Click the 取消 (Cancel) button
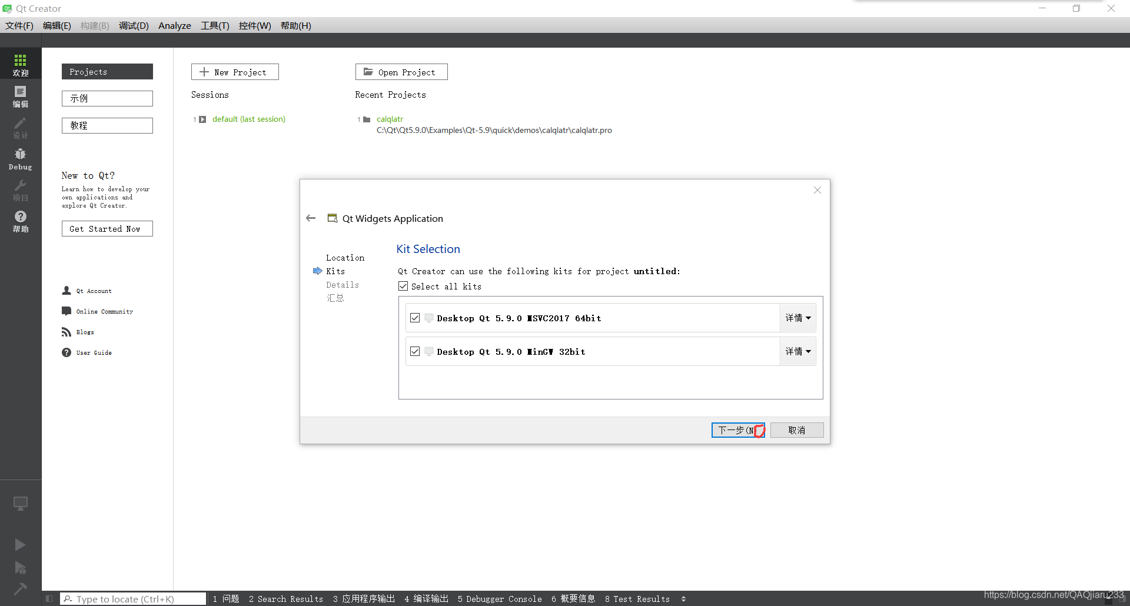1130x606 pixels. pos(797,430)
